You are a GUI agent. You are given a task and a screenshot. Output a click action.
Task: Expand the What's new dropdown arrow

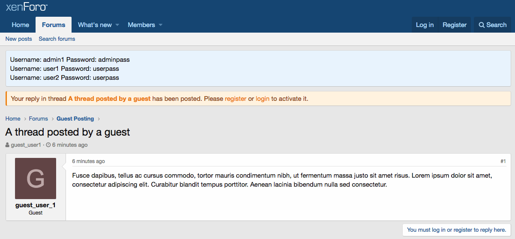coord(117,25)
